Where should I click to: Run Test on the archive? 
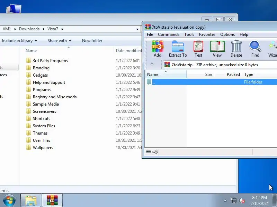(198, 47)
